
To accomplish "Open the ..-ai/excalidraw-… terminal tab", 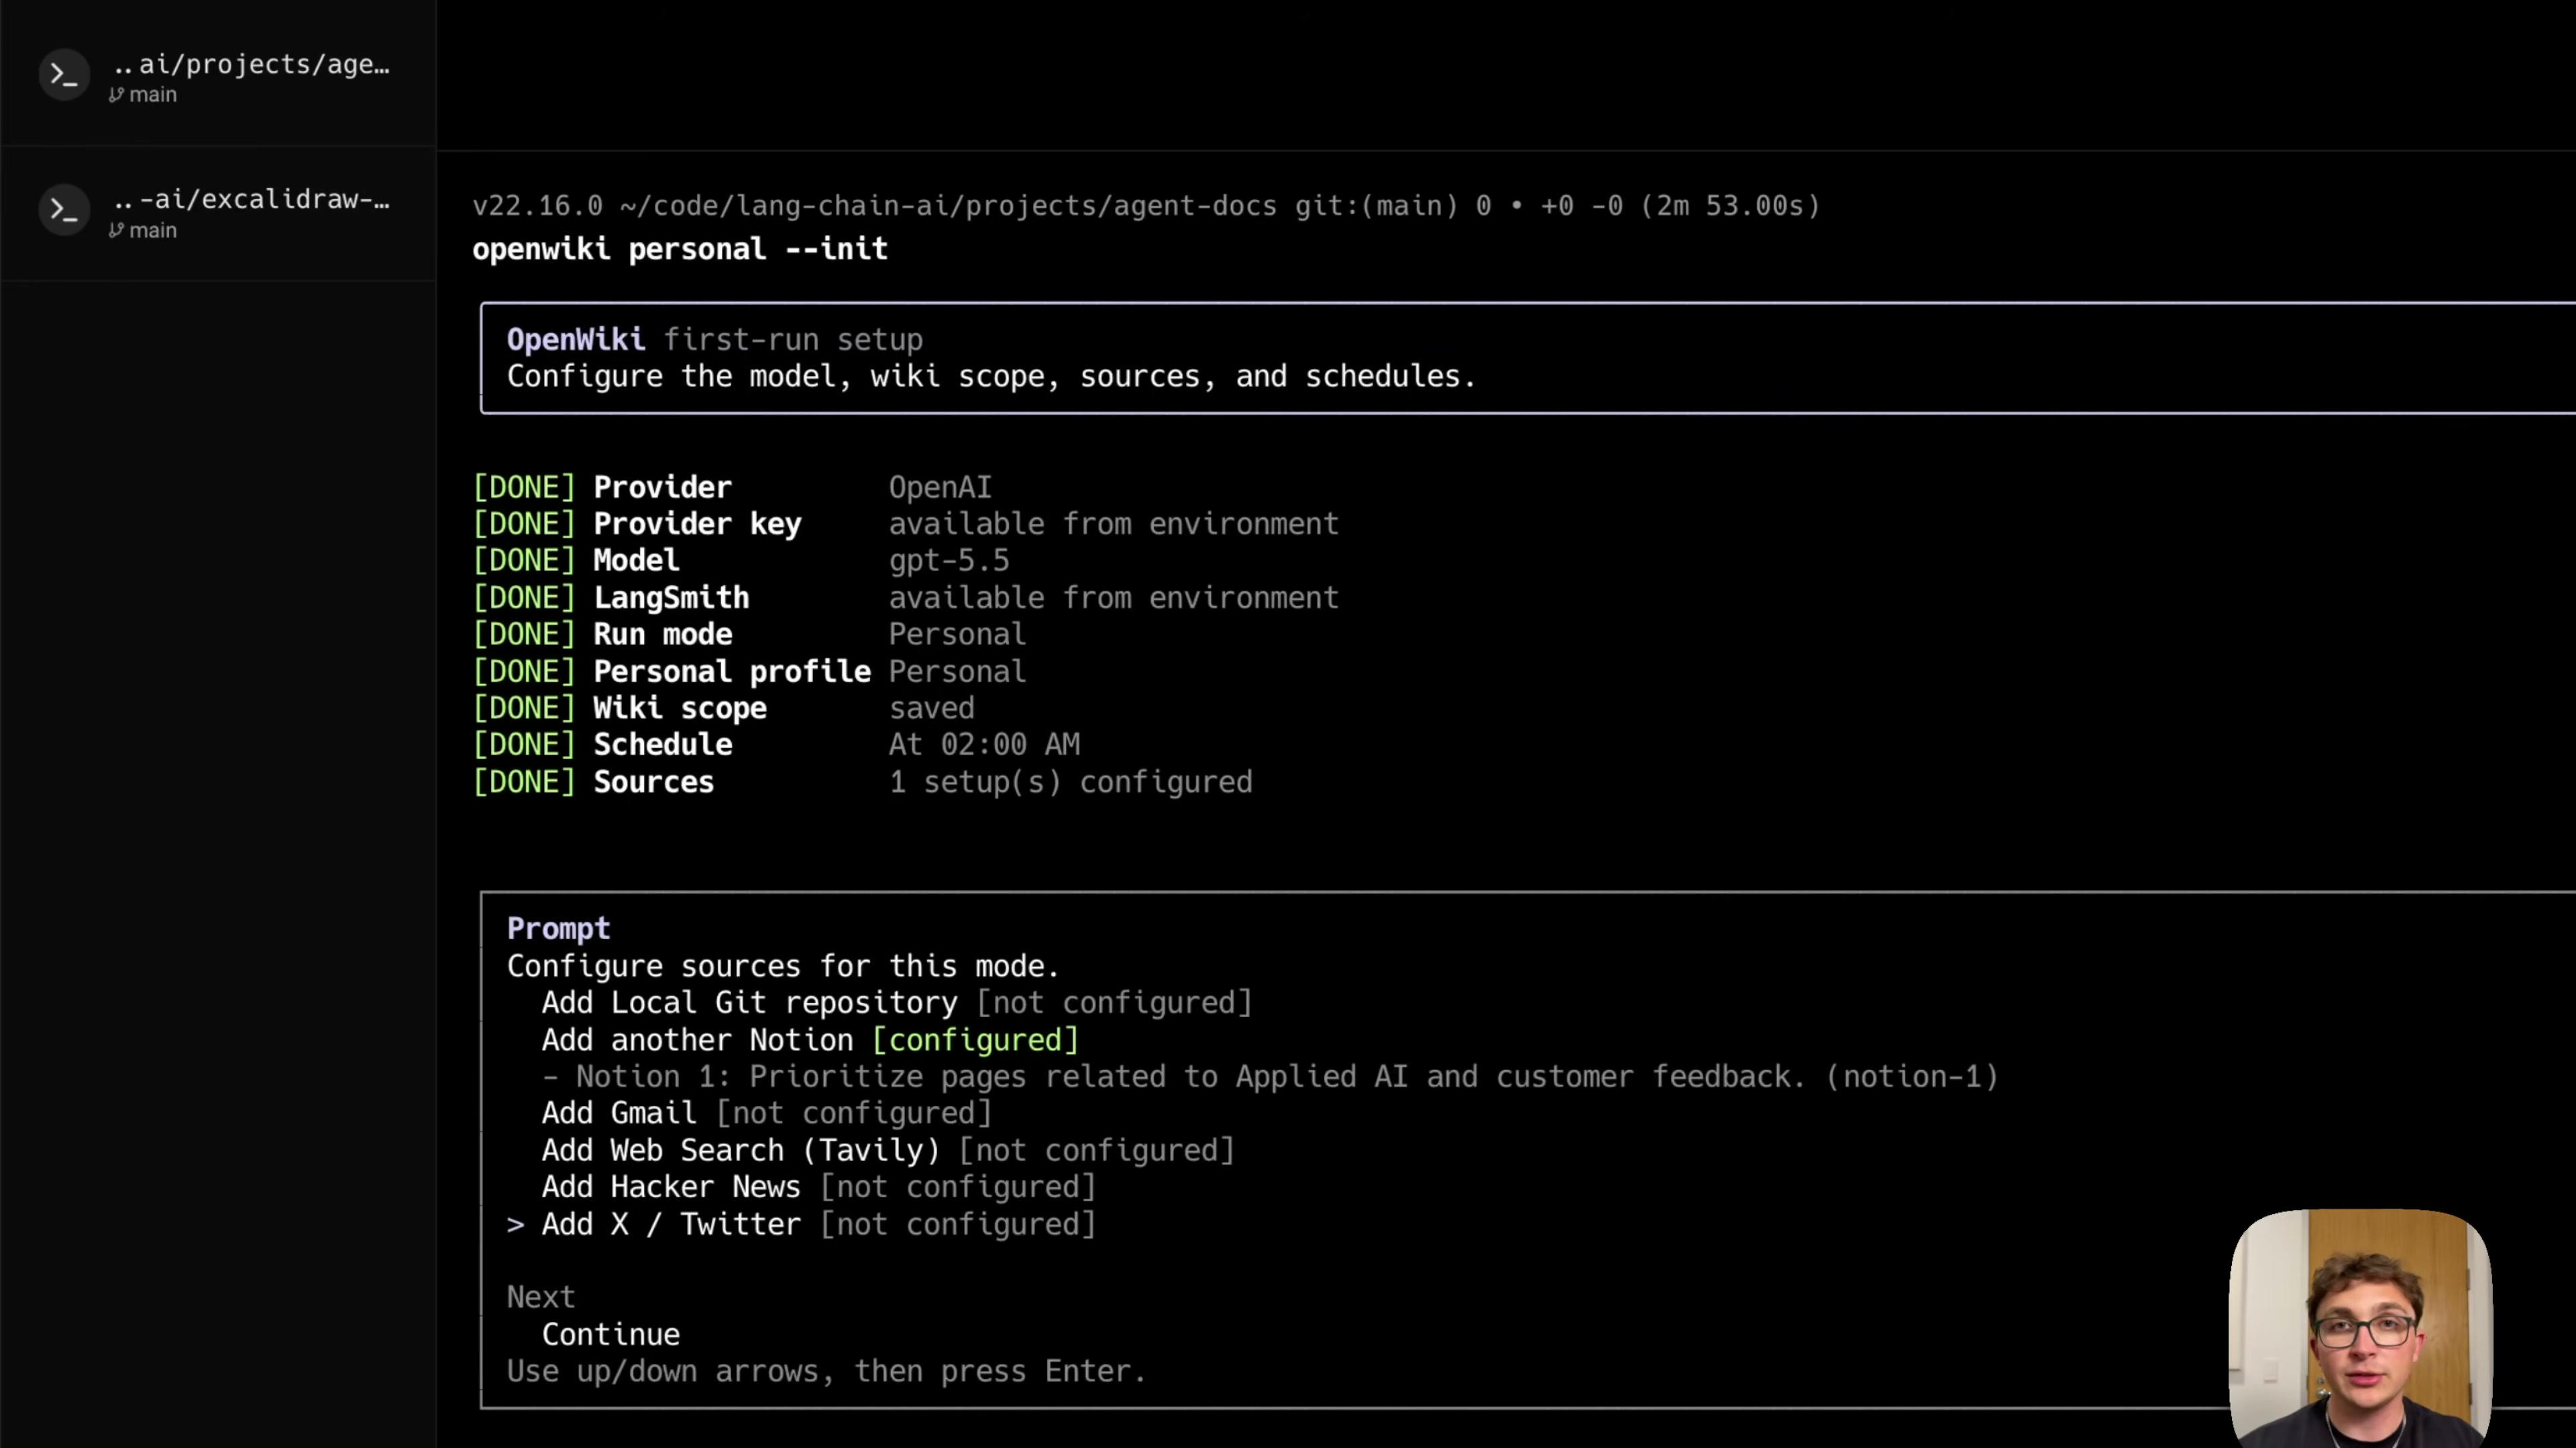I will pos(218,213).
